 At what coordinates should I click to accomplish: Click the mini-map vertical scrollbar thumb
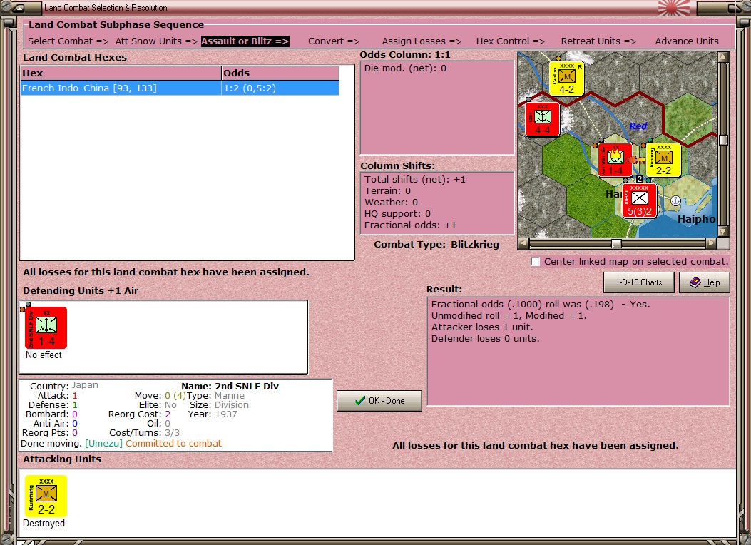(x=724, y=141)
